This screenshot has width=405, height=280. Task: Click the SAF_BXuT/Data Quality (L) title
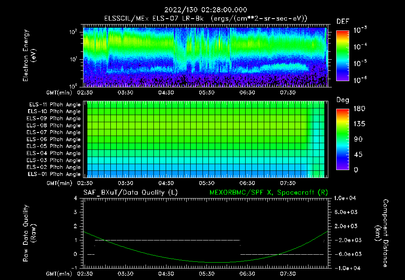130,192
